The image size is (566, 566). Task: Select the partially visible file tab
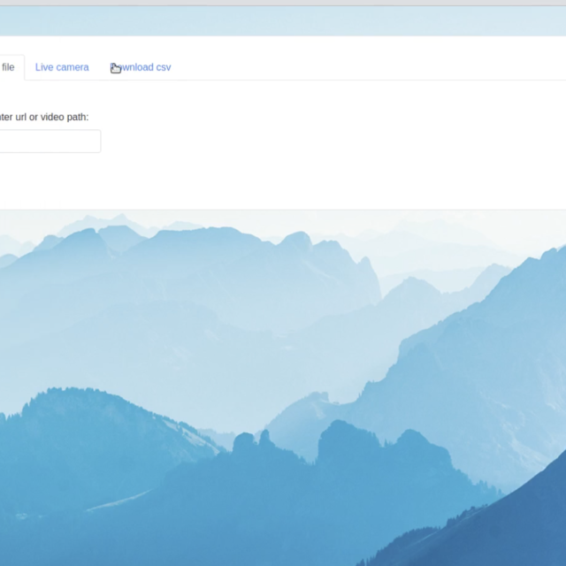point(9,67)
